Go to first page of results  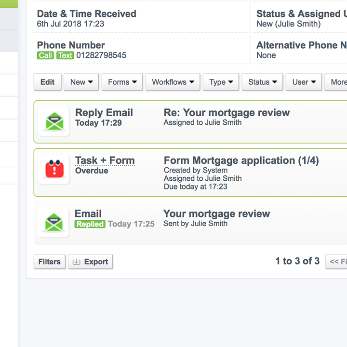337,262
